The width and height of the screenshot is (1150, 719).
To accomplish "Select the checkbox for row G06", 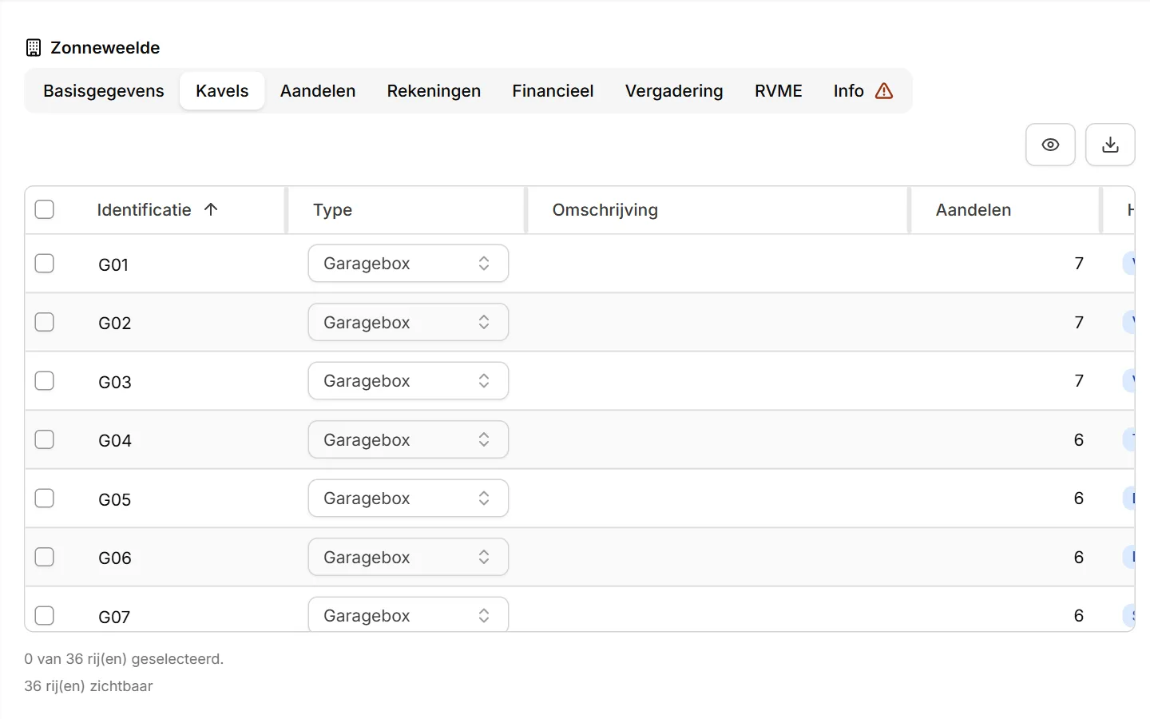I will click(45, 557).
